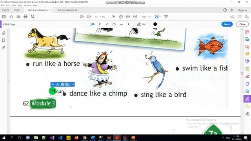Screen dimensions: 251x141
Task: Open the Home tab
Action: point(6,10)
